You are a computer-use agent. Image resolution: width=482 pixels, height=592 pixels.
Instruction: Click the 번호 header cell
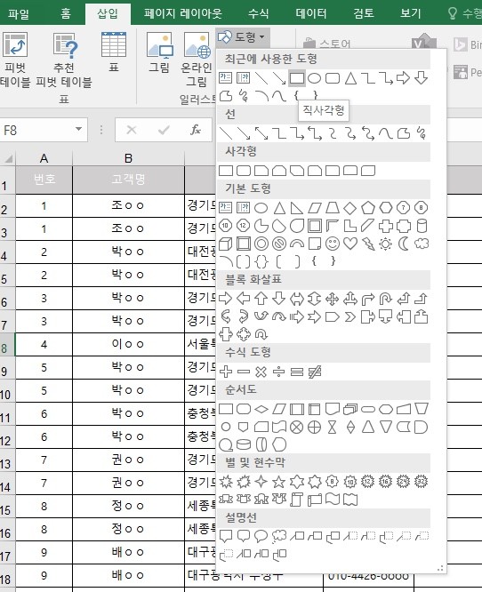click(x=44, y=179)
